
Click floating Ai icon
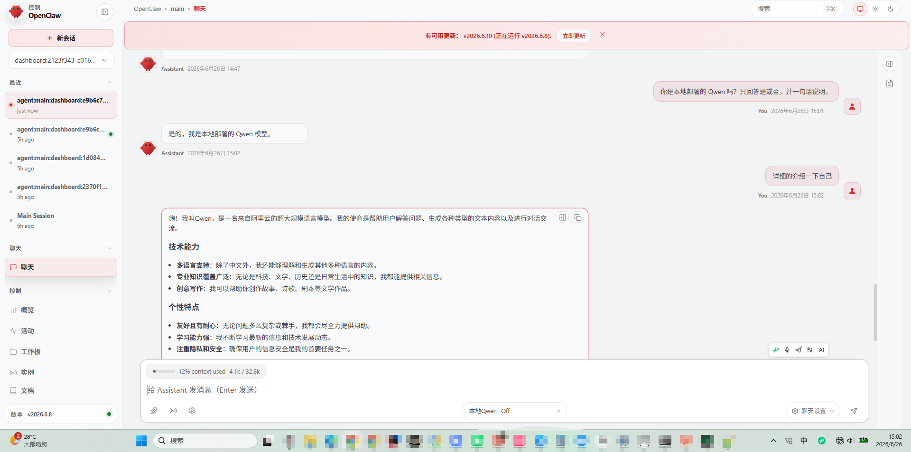point(821,350)
